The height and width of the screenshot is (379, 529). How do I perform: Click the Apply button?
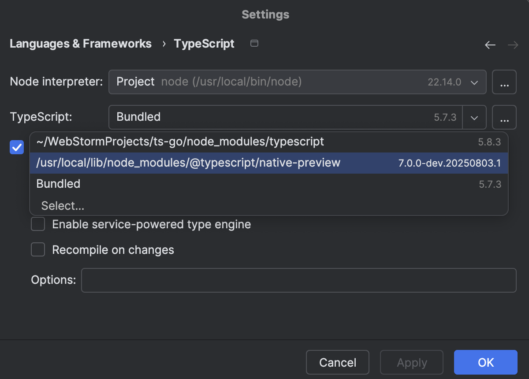411,362
